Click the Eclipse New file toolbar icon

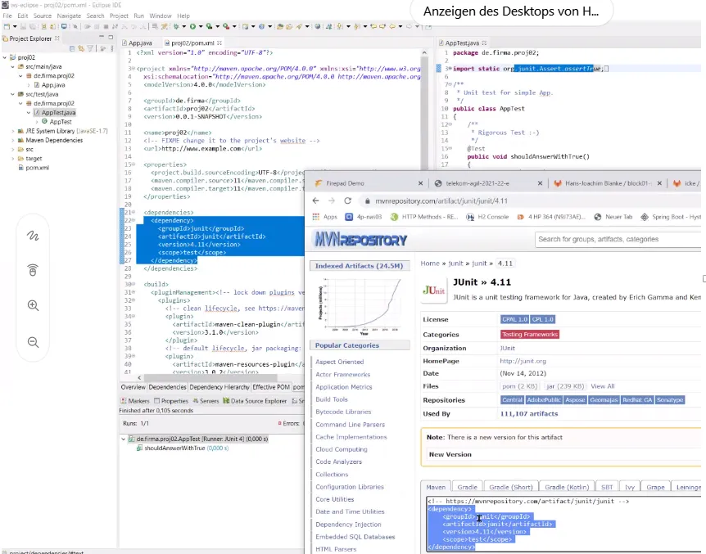point(7,26)
